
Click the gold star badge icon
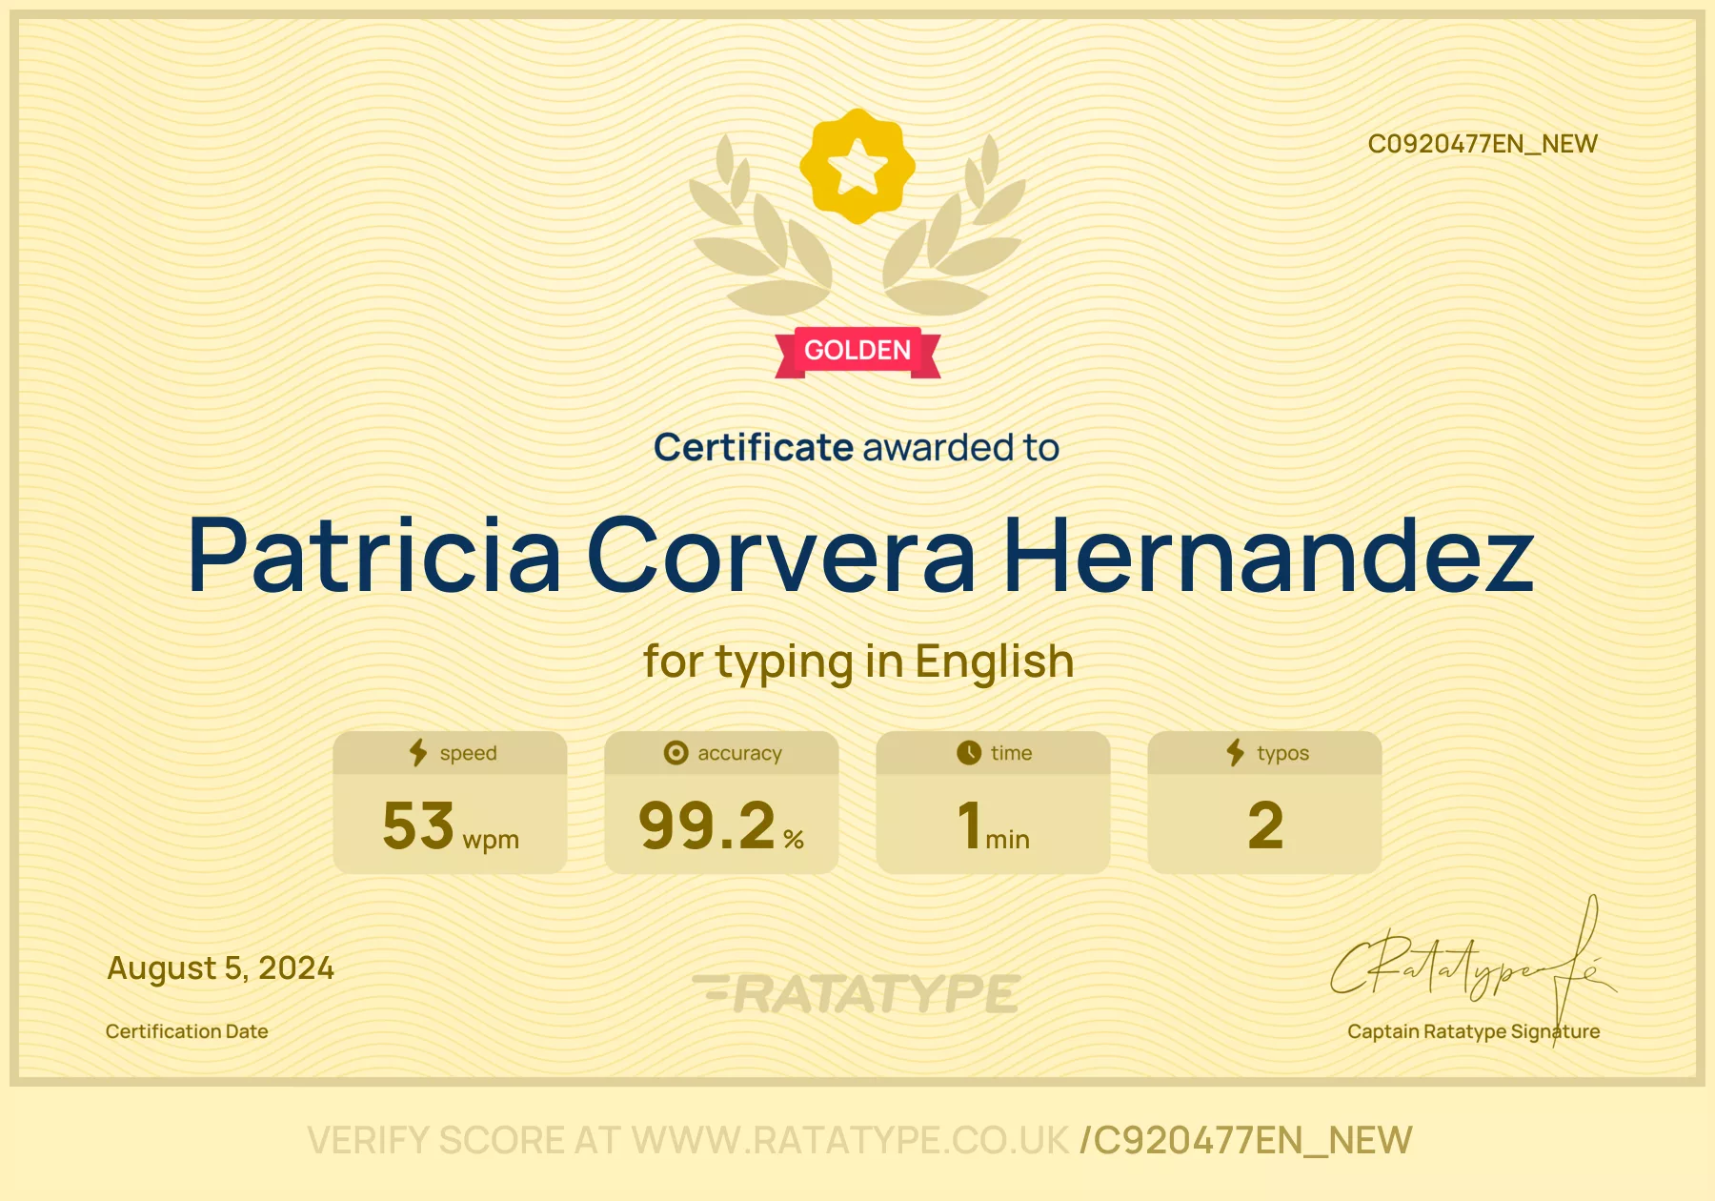tap(857, 167)
